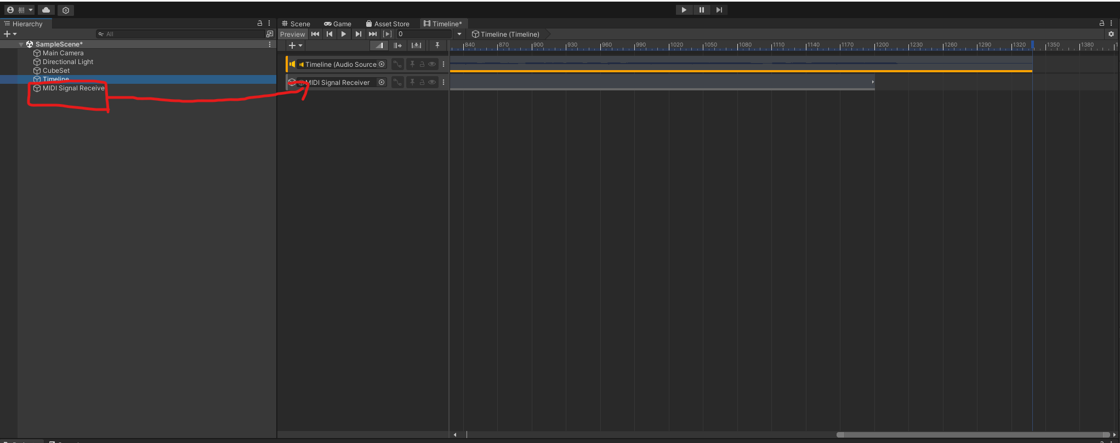1120x443 pixels.
Task: Switch to the Game tab
Action: pos(338,24)
